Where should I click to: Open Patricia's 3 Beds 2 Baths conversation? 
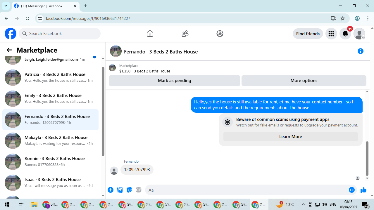click(x=50, y=78)
